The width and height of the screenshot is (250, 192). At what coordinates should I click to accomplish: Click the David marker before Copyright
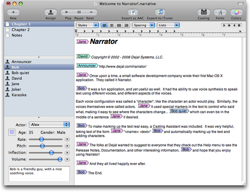click(83, 56)
